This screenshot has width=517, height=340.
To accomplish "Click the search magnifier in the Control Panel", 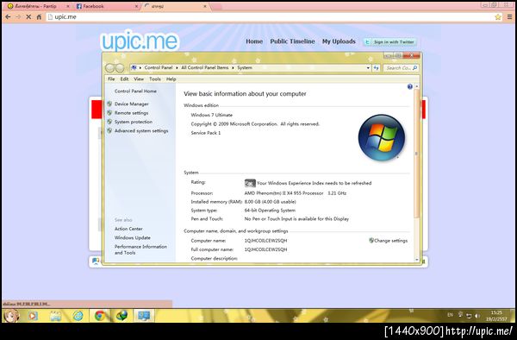I will coord(414,68).
